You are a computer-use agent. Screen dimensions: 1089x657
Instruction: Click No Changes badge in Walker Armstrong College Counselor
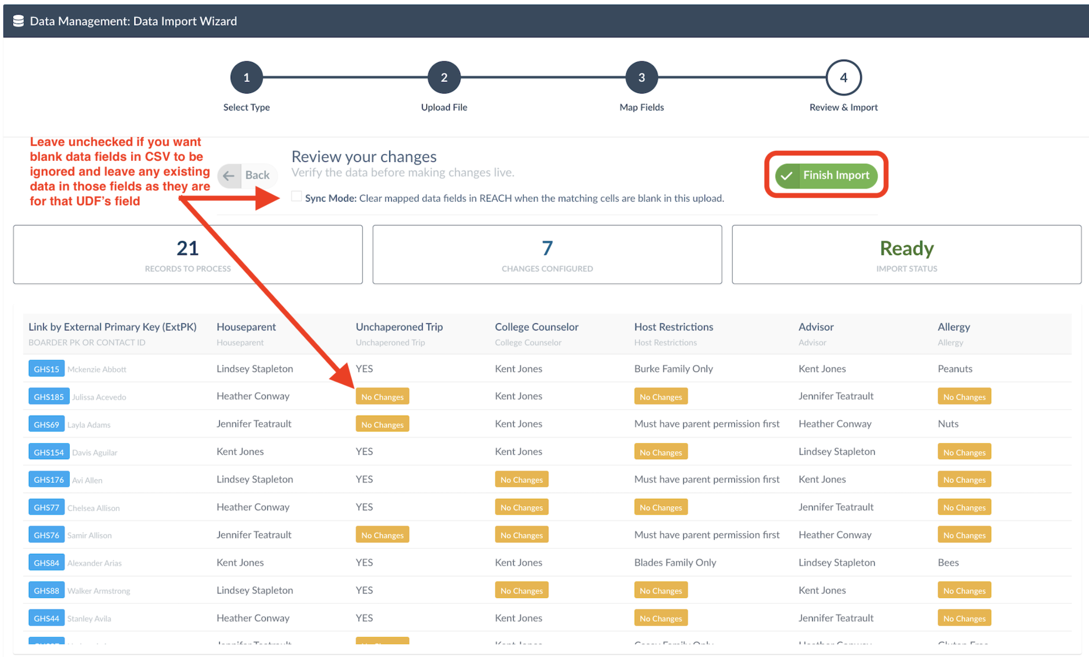(522, 590)
